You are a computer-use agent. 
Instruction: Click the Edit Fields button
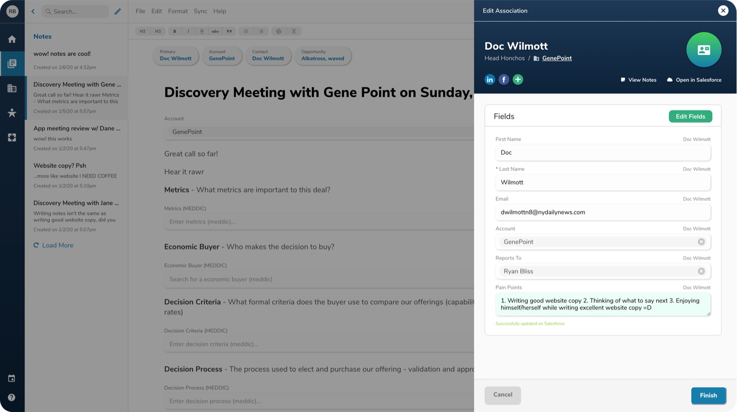pos(690,116)
